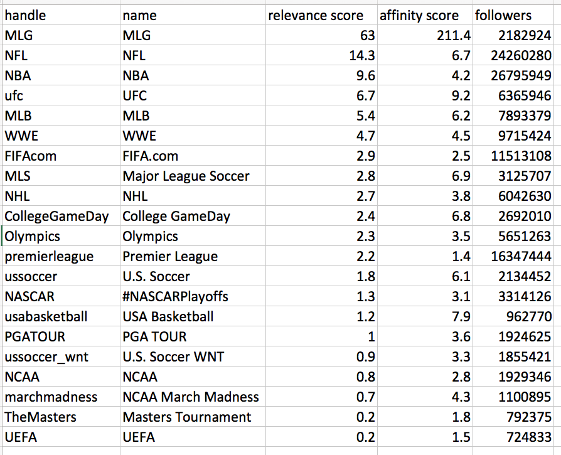Click the 'name' column header cell
Screen dimensions: 561x455
(x=193, y=15)
